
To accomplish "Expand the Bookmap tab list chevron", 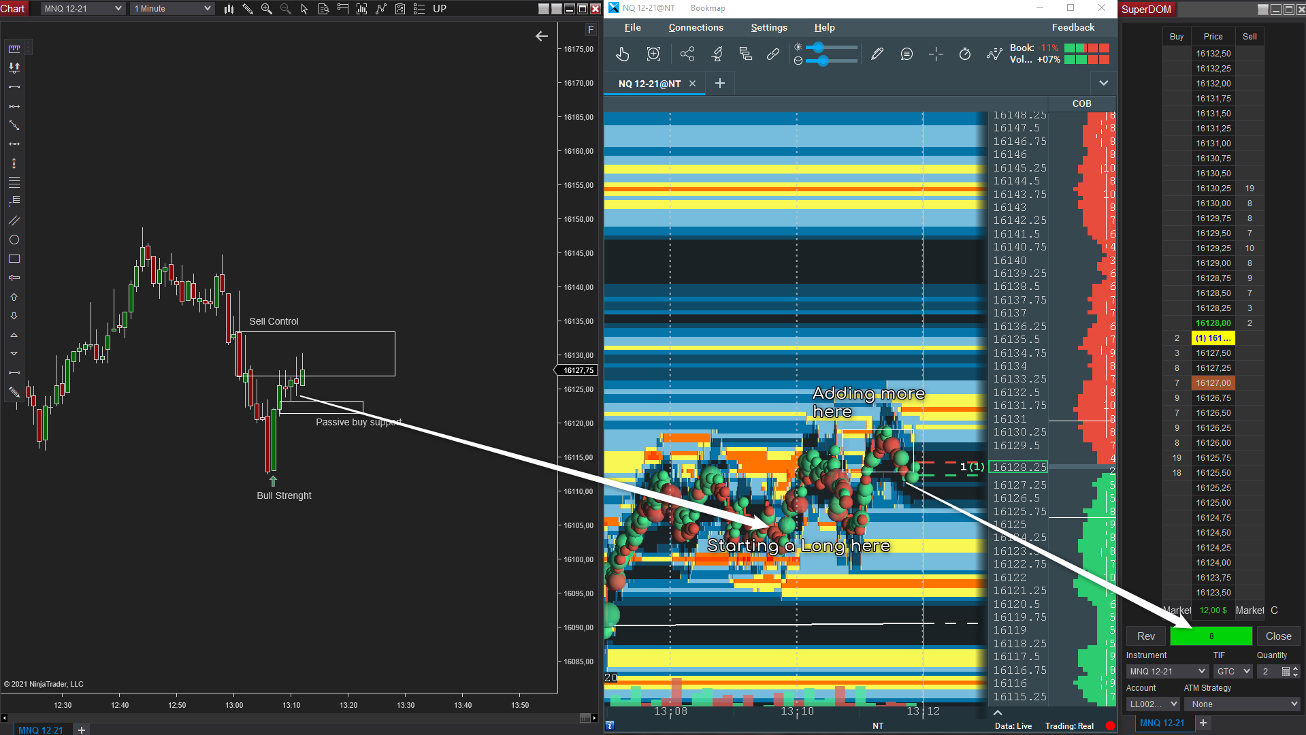I will [1104, 83].
